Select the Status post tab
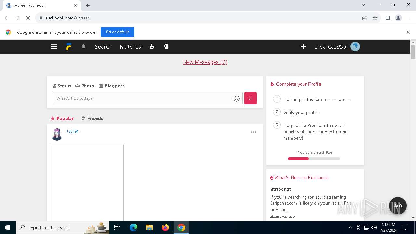 click(62, 86)
